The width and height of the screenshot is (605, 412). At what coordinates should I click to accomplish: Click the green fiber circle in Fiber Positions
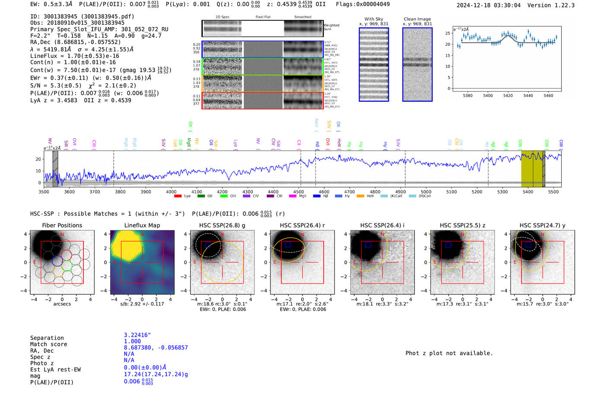click(67, 266)
